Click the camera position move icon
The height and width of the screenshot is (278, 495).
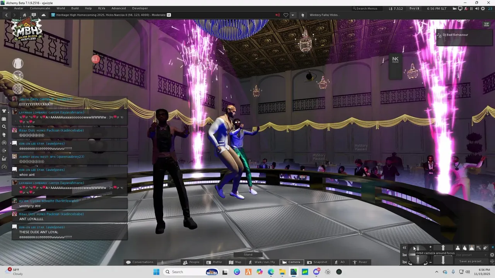pos(492,261)
